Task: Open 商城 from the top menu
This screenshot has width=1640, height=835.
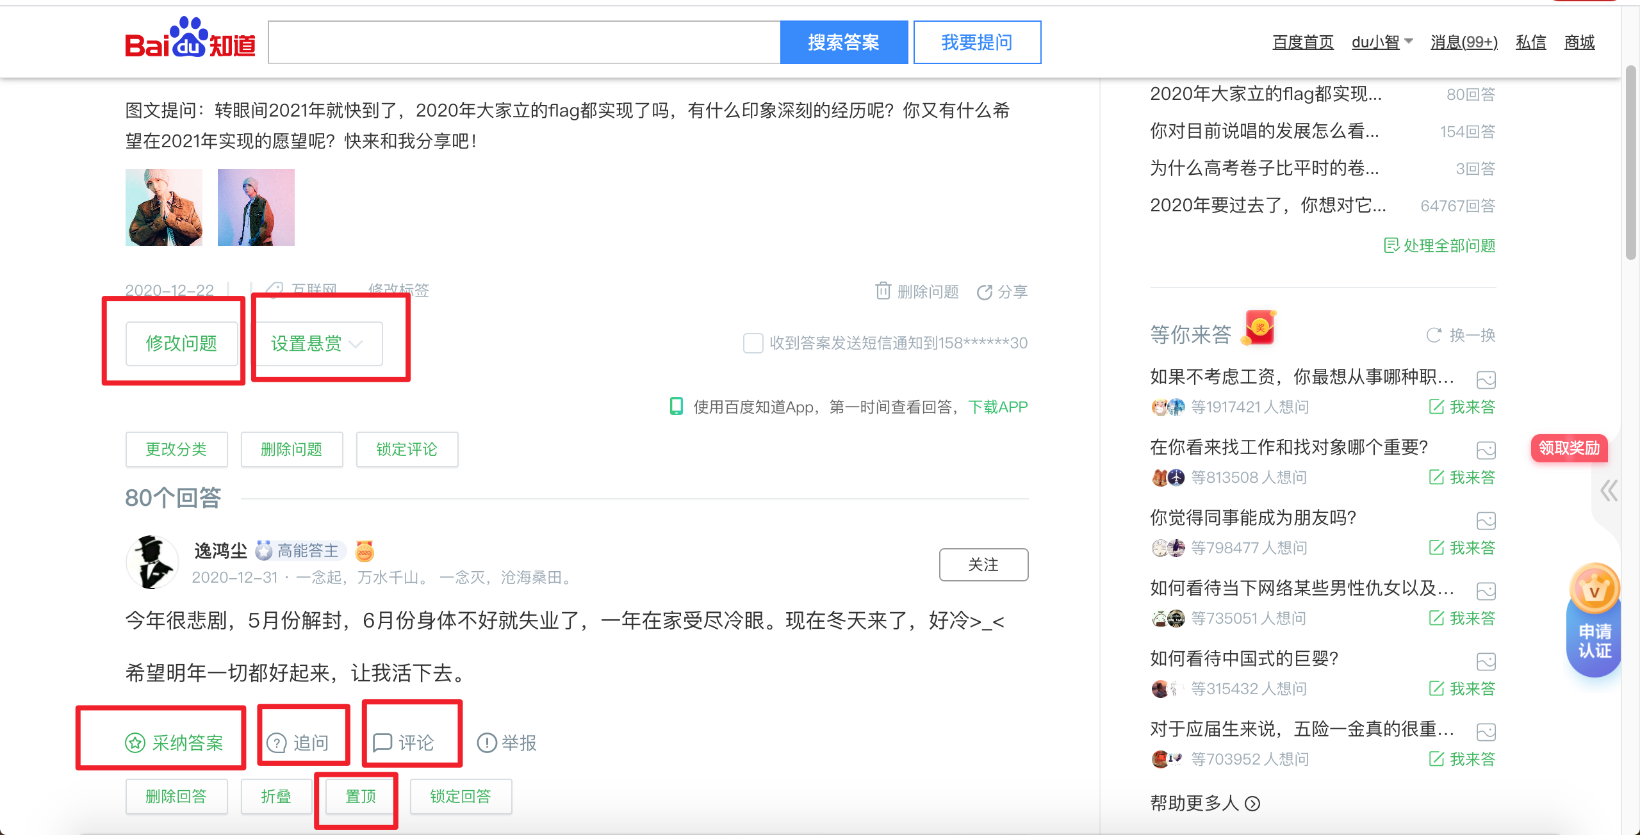Action: pos(1579,40)
